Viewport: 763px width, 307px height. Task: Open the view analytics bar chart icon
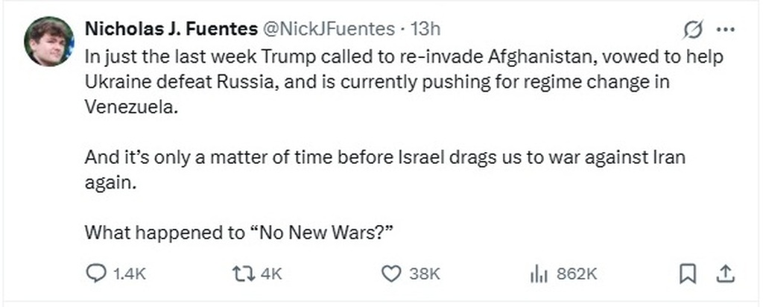[x=539, y=274]
